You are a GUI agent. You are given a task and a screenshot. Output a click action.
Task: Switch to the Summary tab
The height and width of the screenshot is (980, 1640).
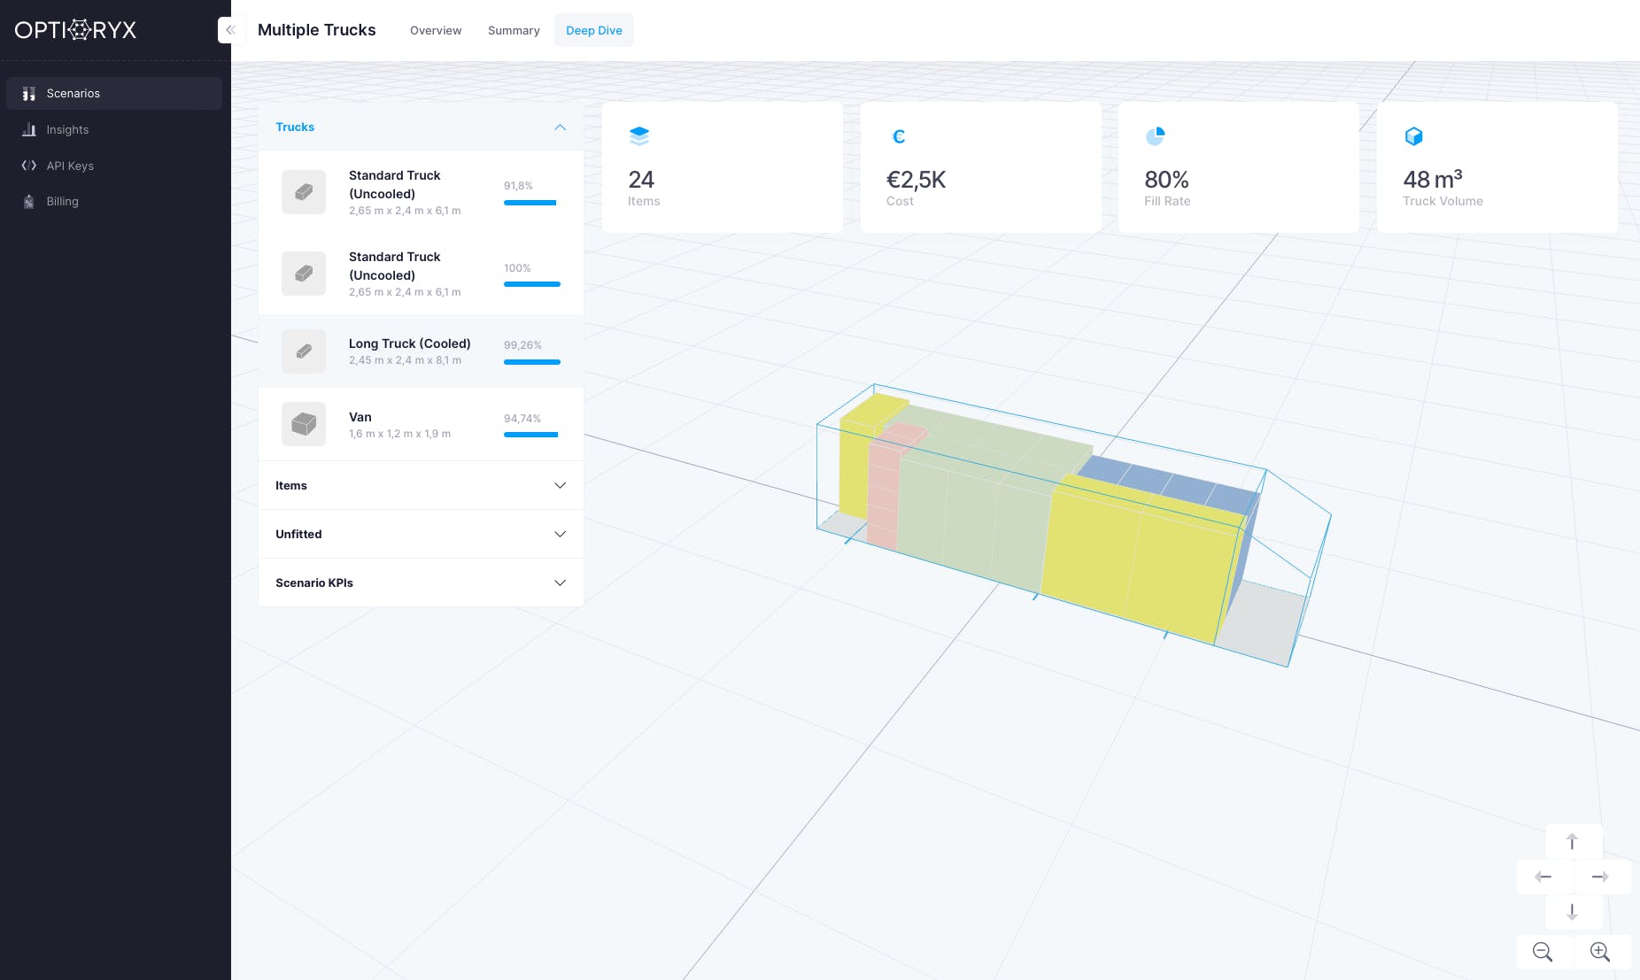tap(514, 30)
